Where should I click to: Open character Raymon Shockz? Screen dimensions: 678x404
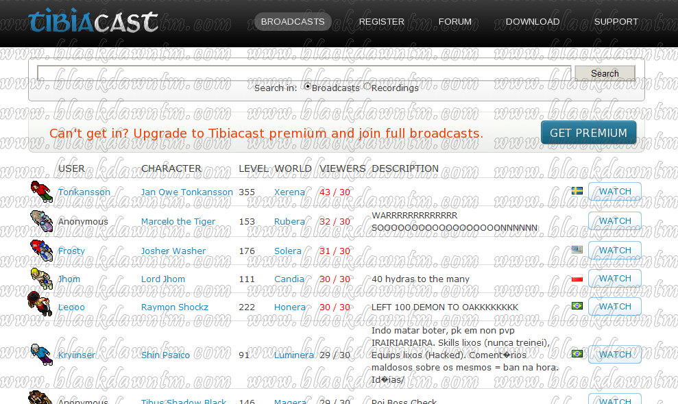point(175,307)
